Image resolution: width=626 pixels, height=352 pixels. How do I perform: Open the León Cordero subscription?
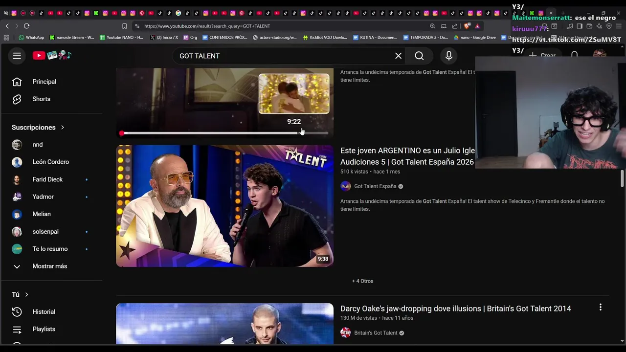click(51, 162)
